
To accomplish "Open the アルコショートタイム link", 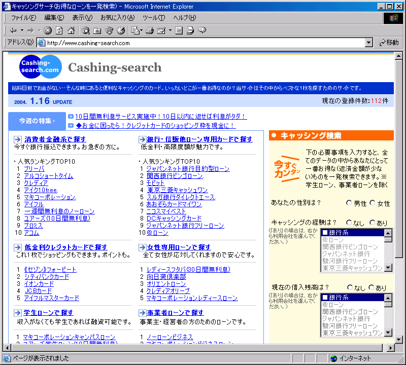I will (x=49, y=176).
